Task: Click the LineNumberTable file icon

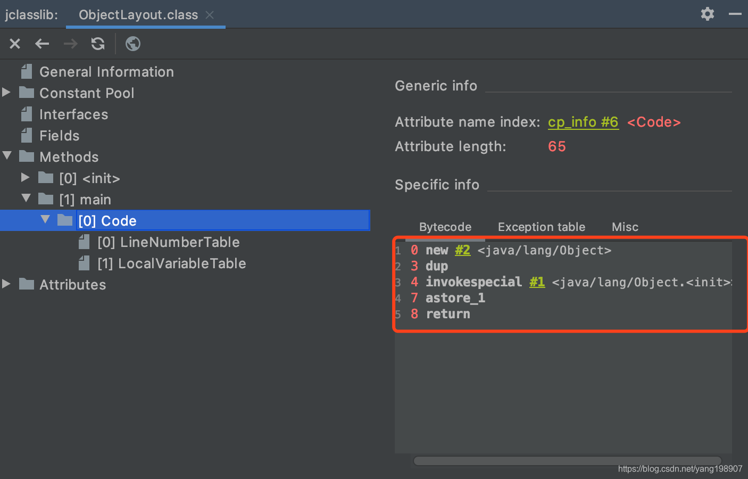Action: 84,242
